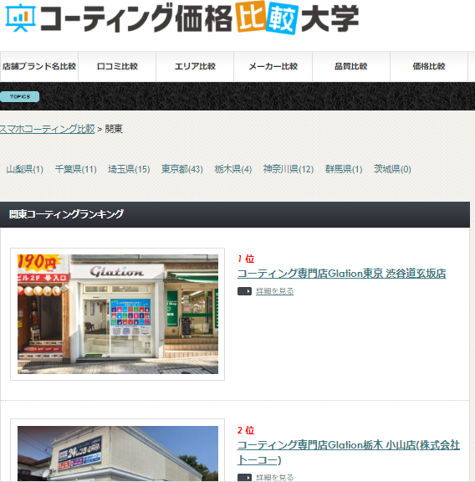The height and width of the screenshot is (482, 475).
Task: Click the second-ranked shop building photo
Action: pos(118,454)
